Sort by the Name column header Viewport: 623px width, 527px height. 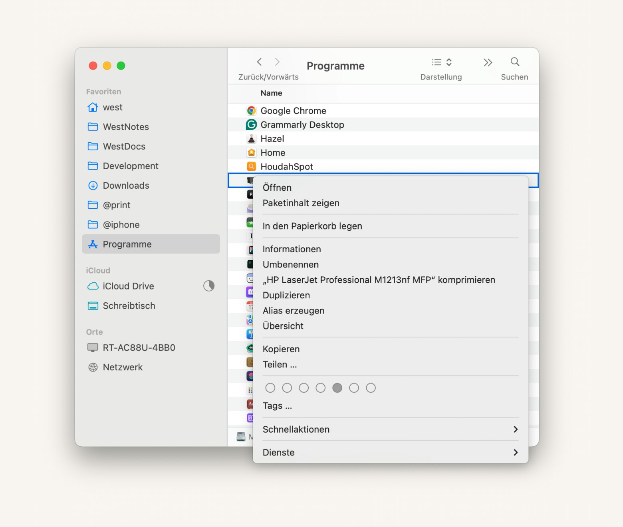pos(271,93)
